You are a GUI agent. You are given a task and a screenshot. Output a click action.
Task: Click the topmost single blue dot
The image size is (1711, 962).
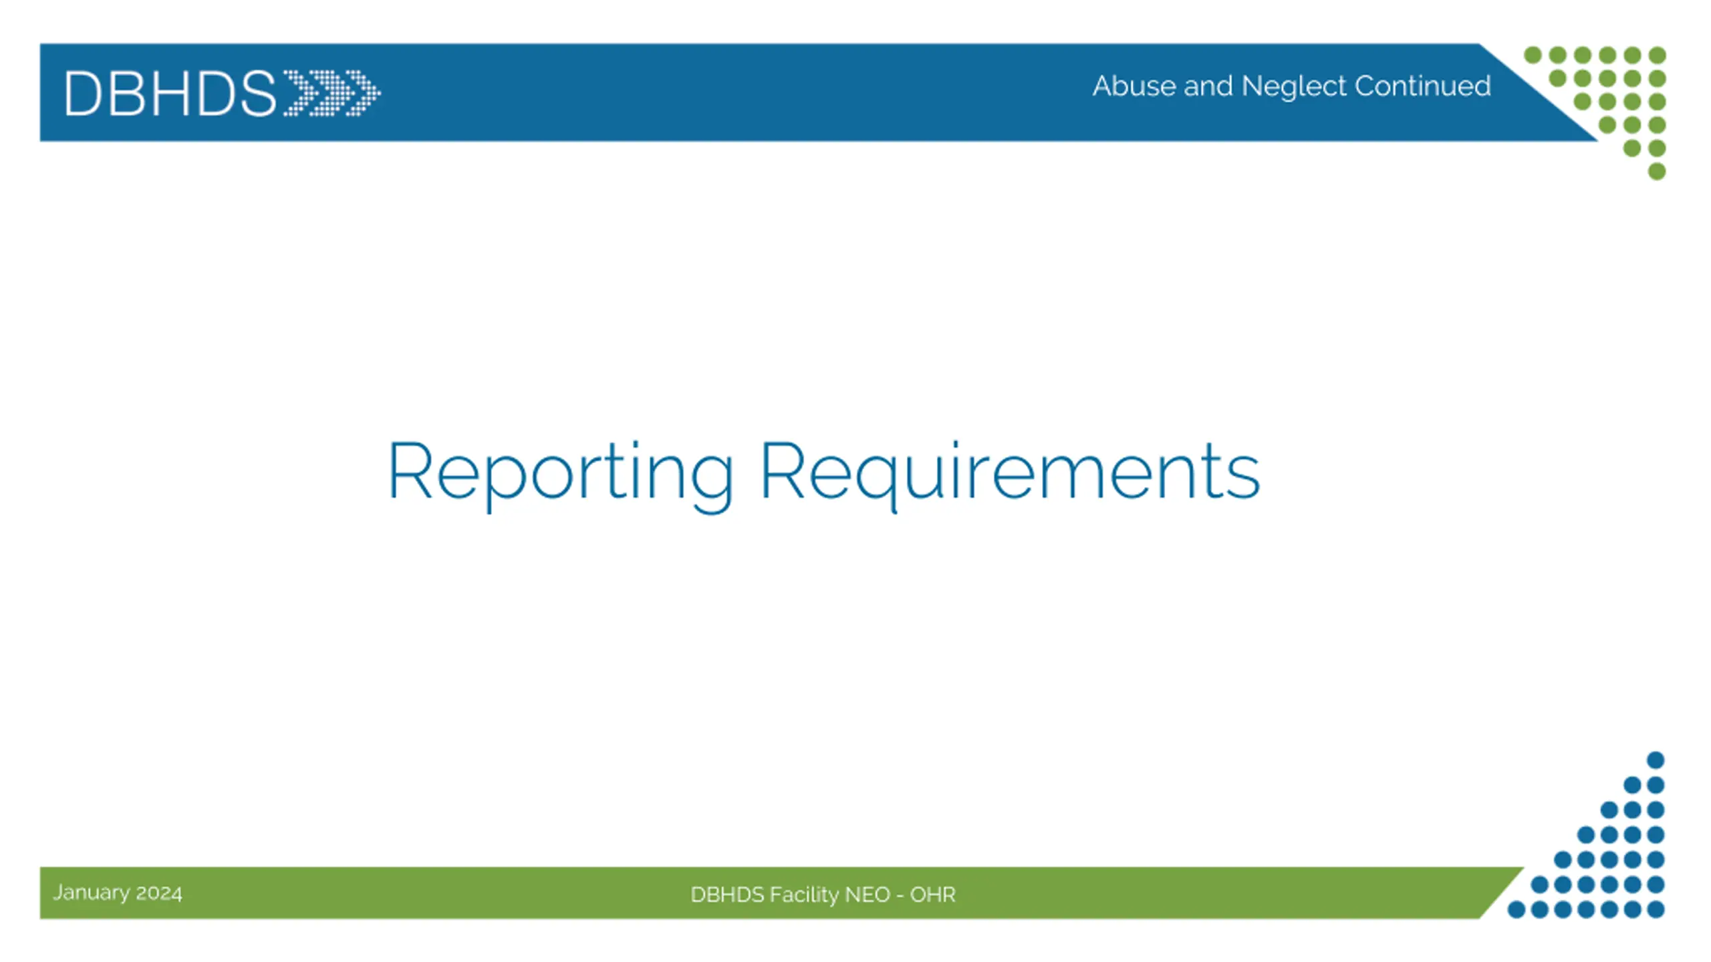[1656, 760]
